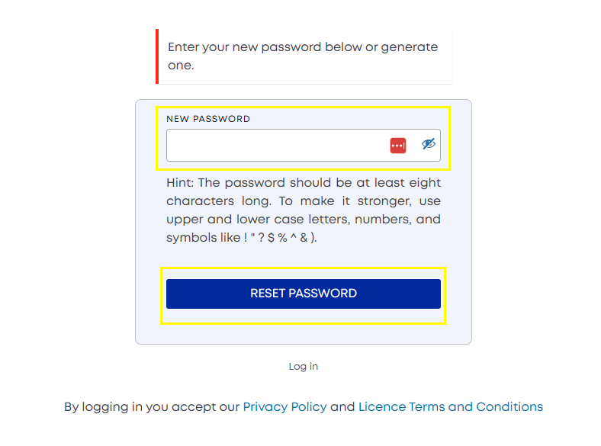Screen dimensions: 601x446
Task: View the Privacy Policy from footer text
Action: tap(284, 406)
